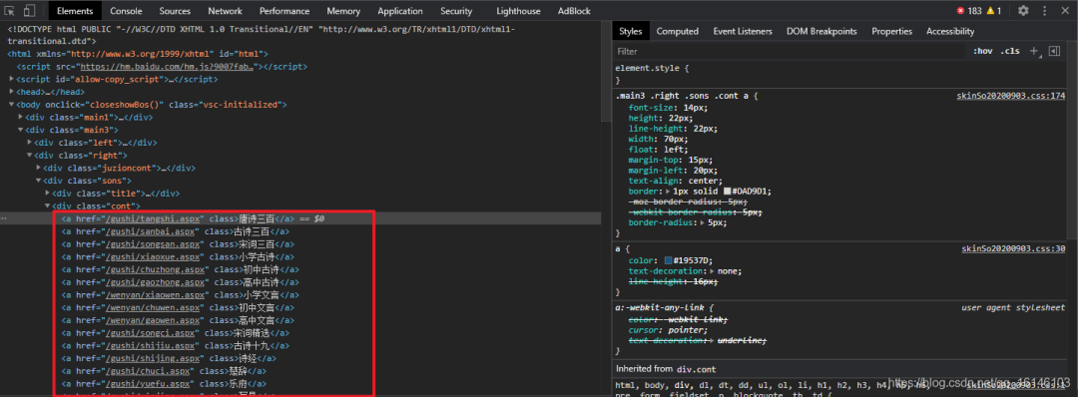Open DevTools settings gear
Viewport: 1078px width, 397px height.
[1023, 11]
